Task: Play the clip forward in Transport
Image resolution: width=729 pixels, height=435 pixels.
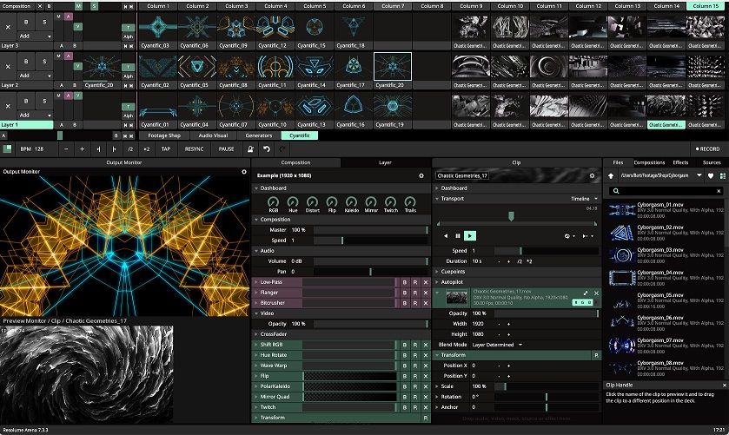Action: (470, 236)
